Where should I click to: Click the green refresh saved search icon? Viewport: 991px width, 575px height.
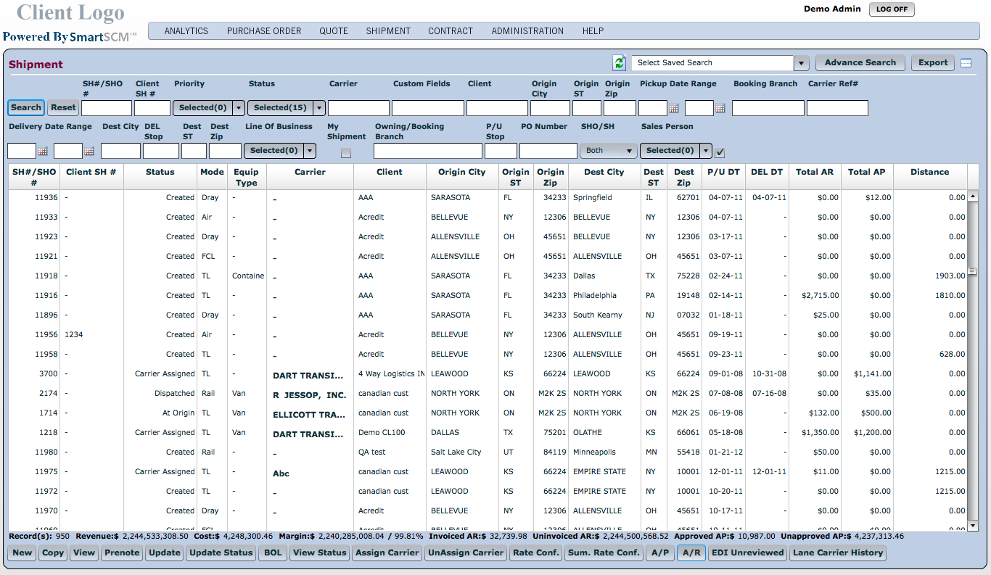(619, 63)
